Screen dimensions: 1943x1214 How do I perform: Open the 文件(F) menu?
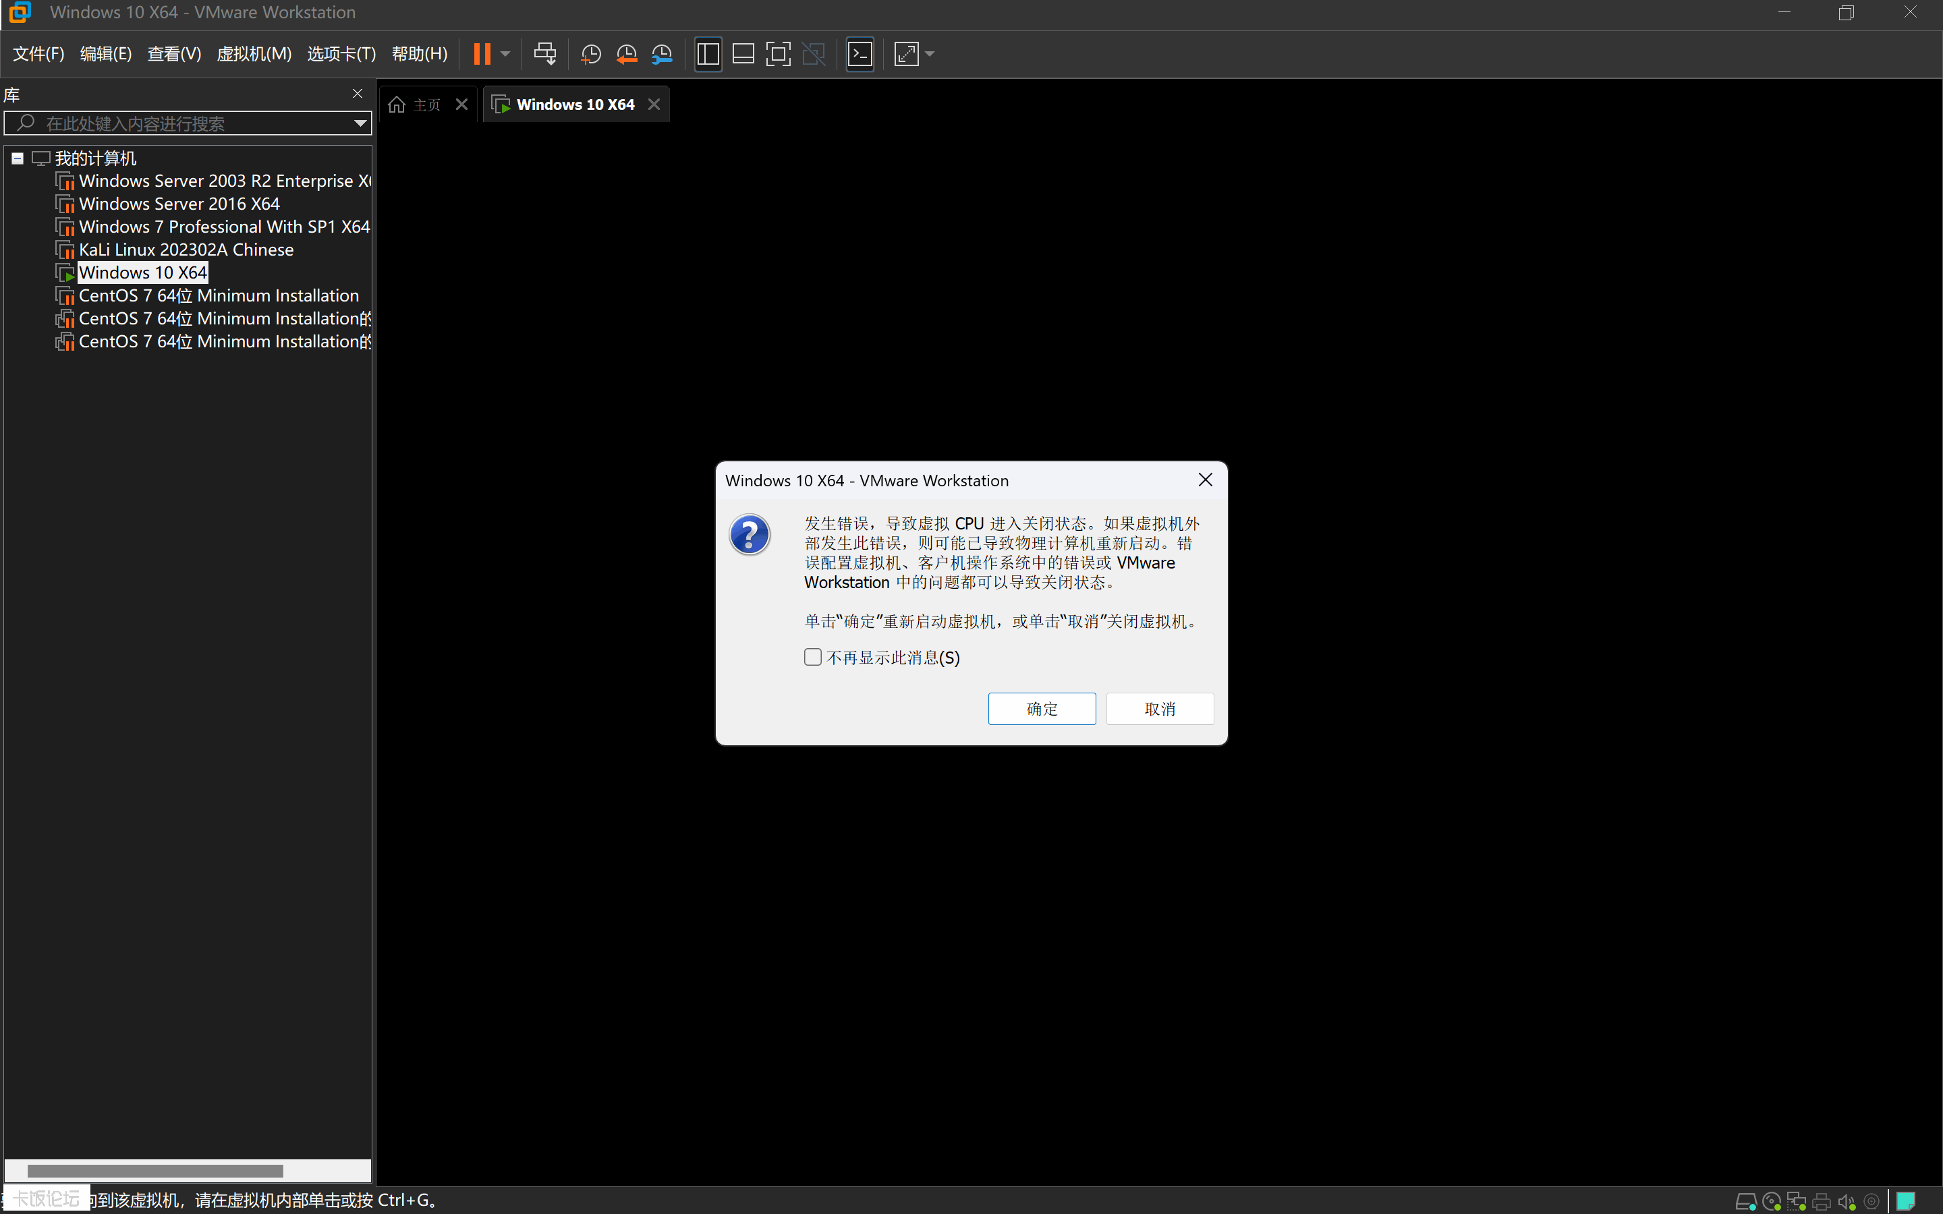tap(38, 54)
